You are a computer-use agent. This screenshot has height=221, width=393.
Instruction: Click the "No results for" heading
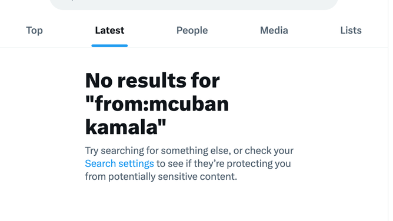[x=152, y=81]
